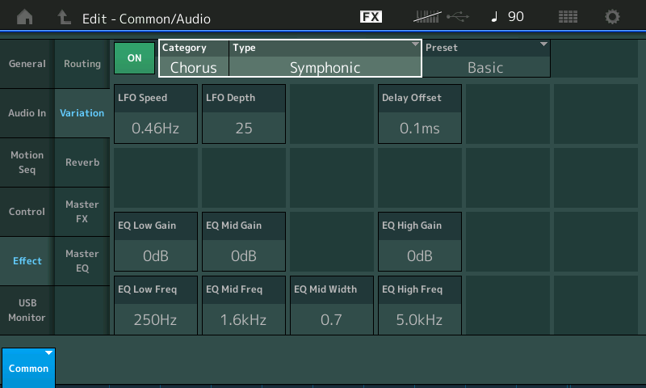Tap the tempo note icon
Screen dimensions: 646x388
click(494, 17)
